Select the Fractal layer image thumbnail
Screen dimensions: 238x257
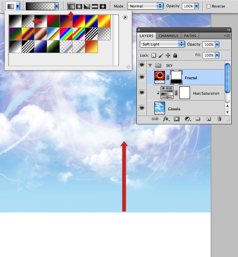[159, 77]
